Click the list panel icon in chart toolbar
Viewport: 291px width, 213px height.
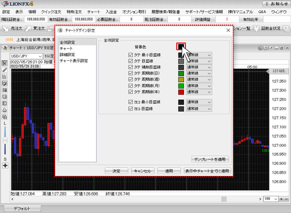point(5,103)
